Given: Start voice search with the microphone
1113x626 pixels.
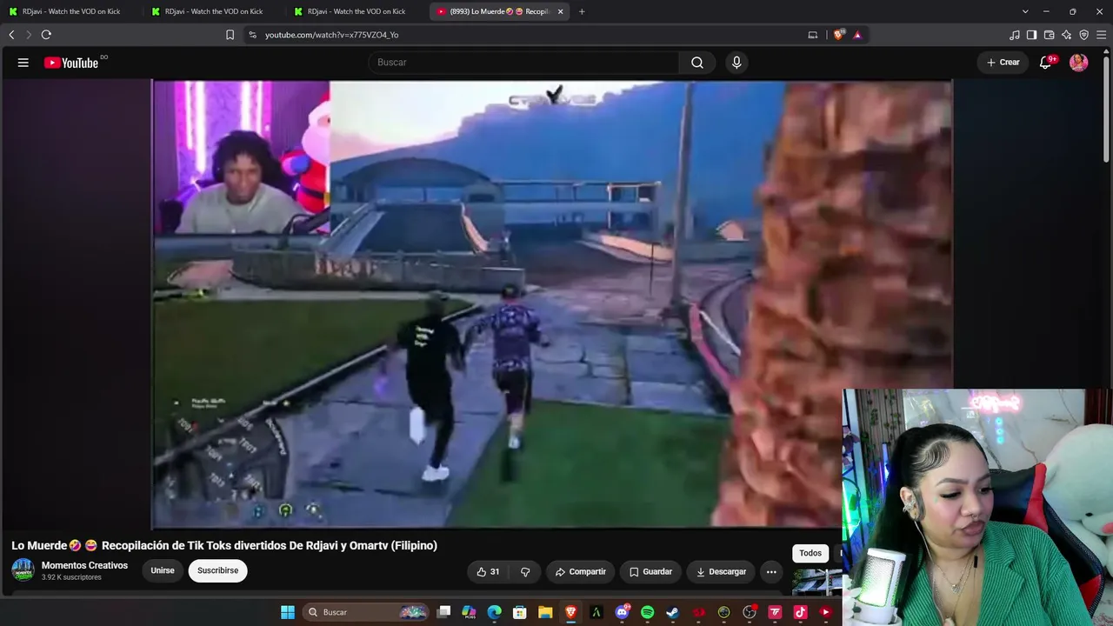Looking at the screenshot, I should [736, 63].
